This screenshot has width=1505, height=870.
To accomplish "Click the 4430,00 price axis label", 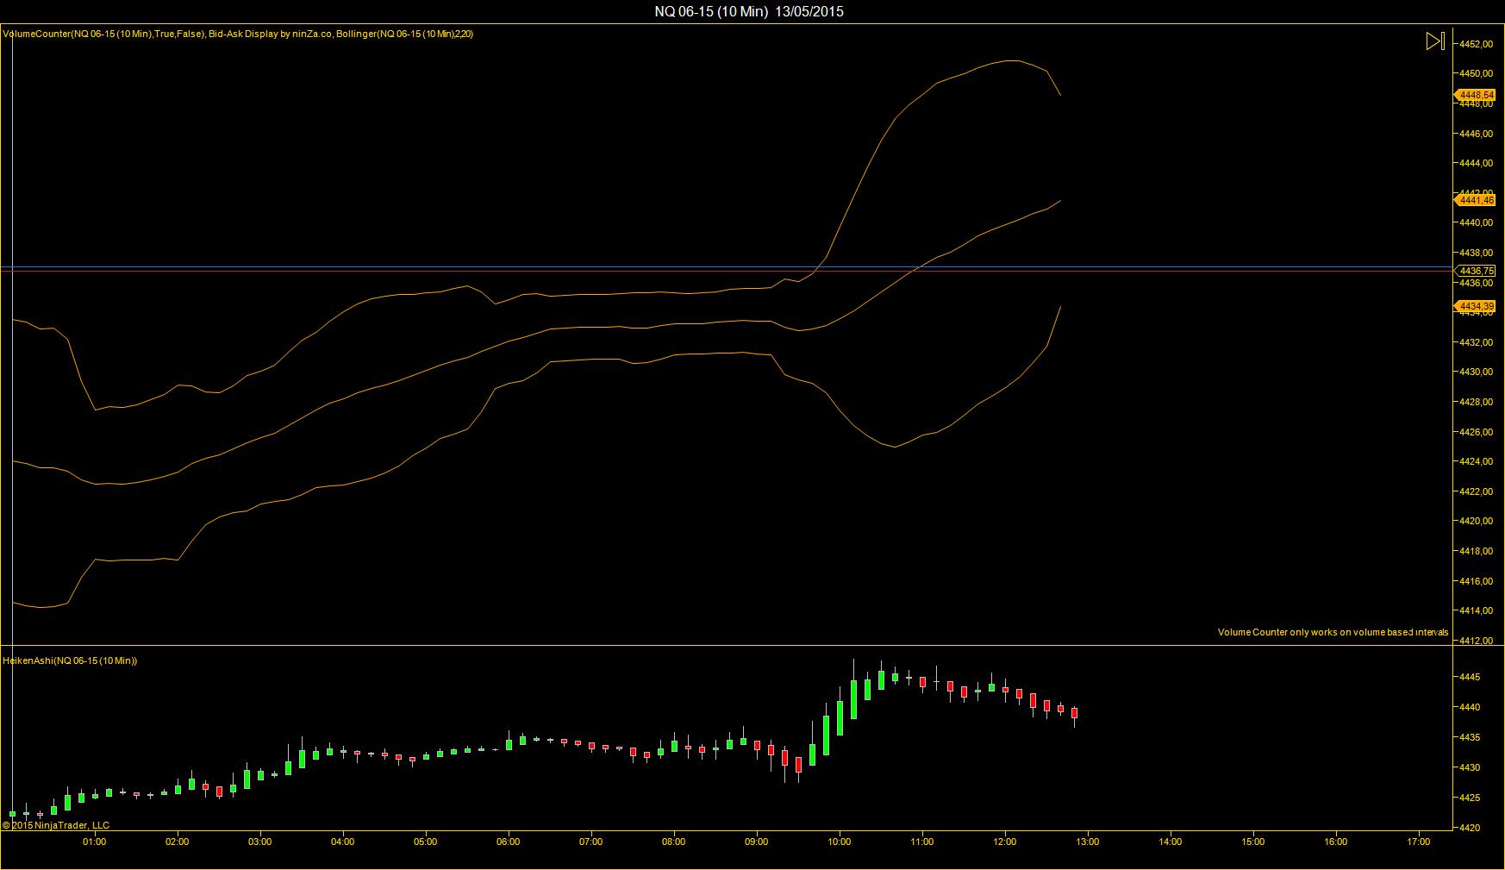I will (1476, 372).
